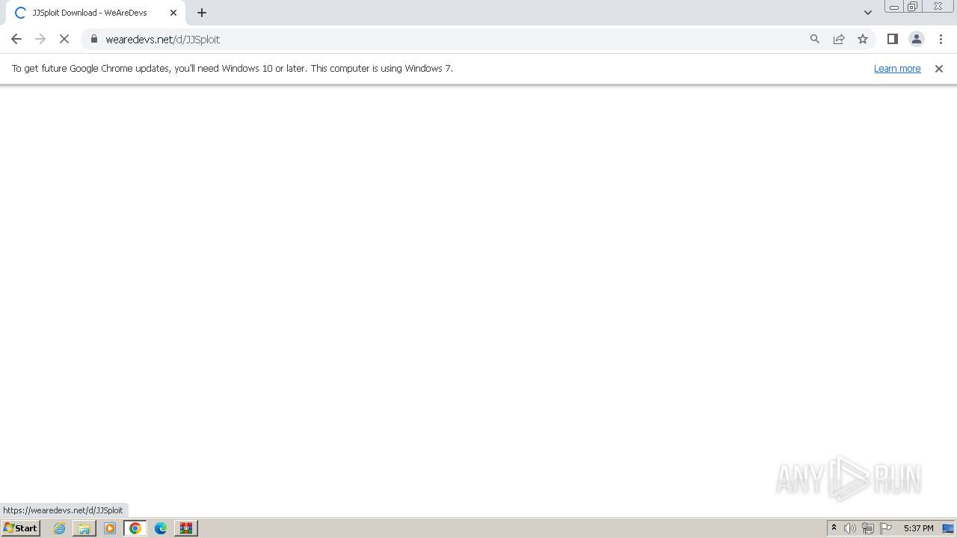Viewport: 957px width, 538px height.
Task: Show hidden system tray icons
Action: (x=834, y=528)
